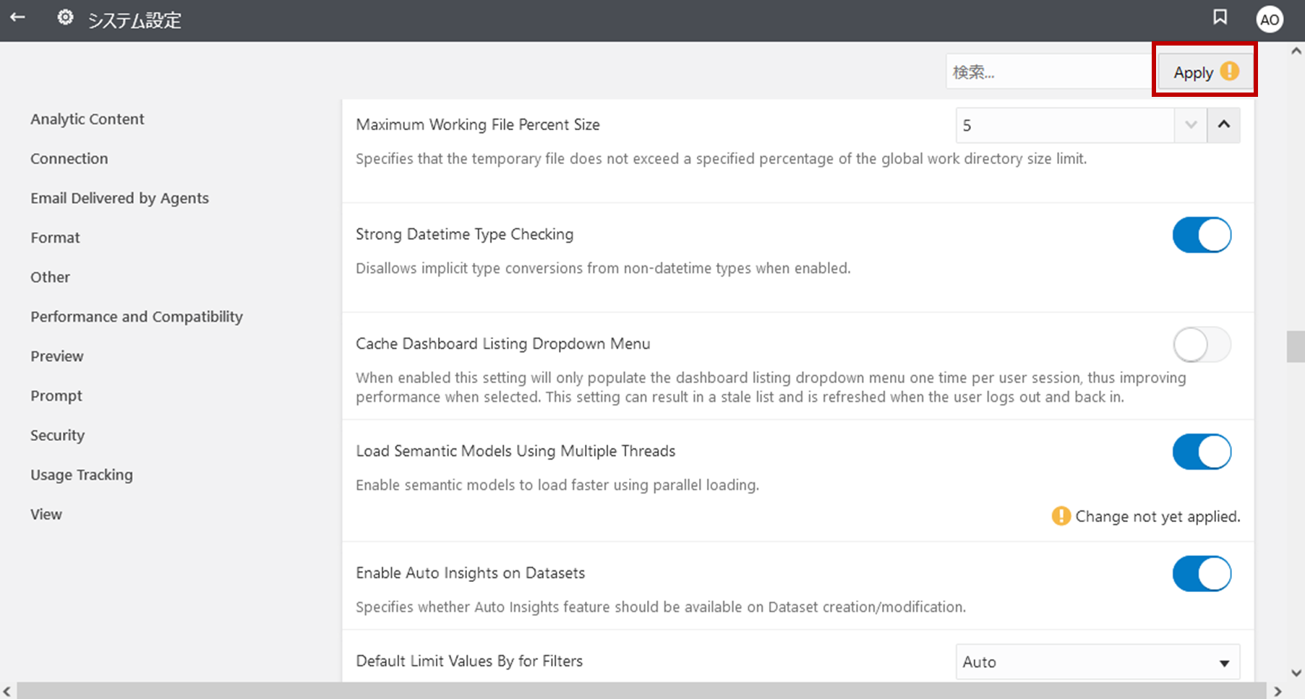Click the 'Strong Datetime Type Checking' label
The image size is (1305, 699).
pyautogui.click(x=464, y=234)
